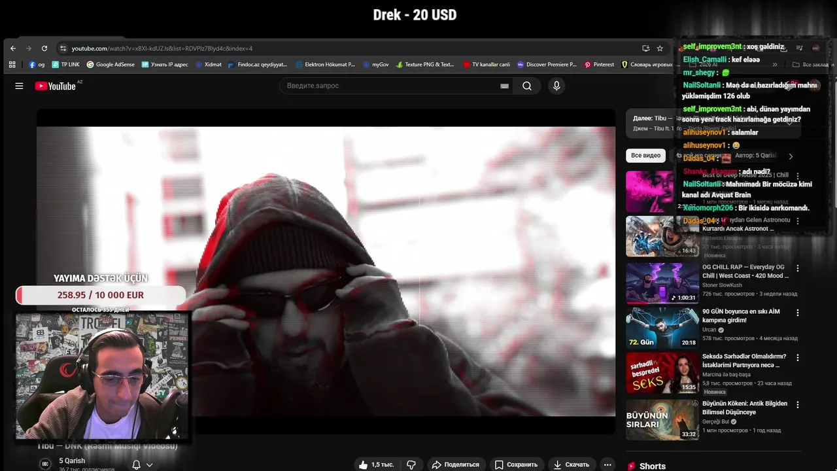Viewport: 837px width, 471px height.
Task: Open options for Büyünün Kökeni video
Action: click(x=798, y=404)
